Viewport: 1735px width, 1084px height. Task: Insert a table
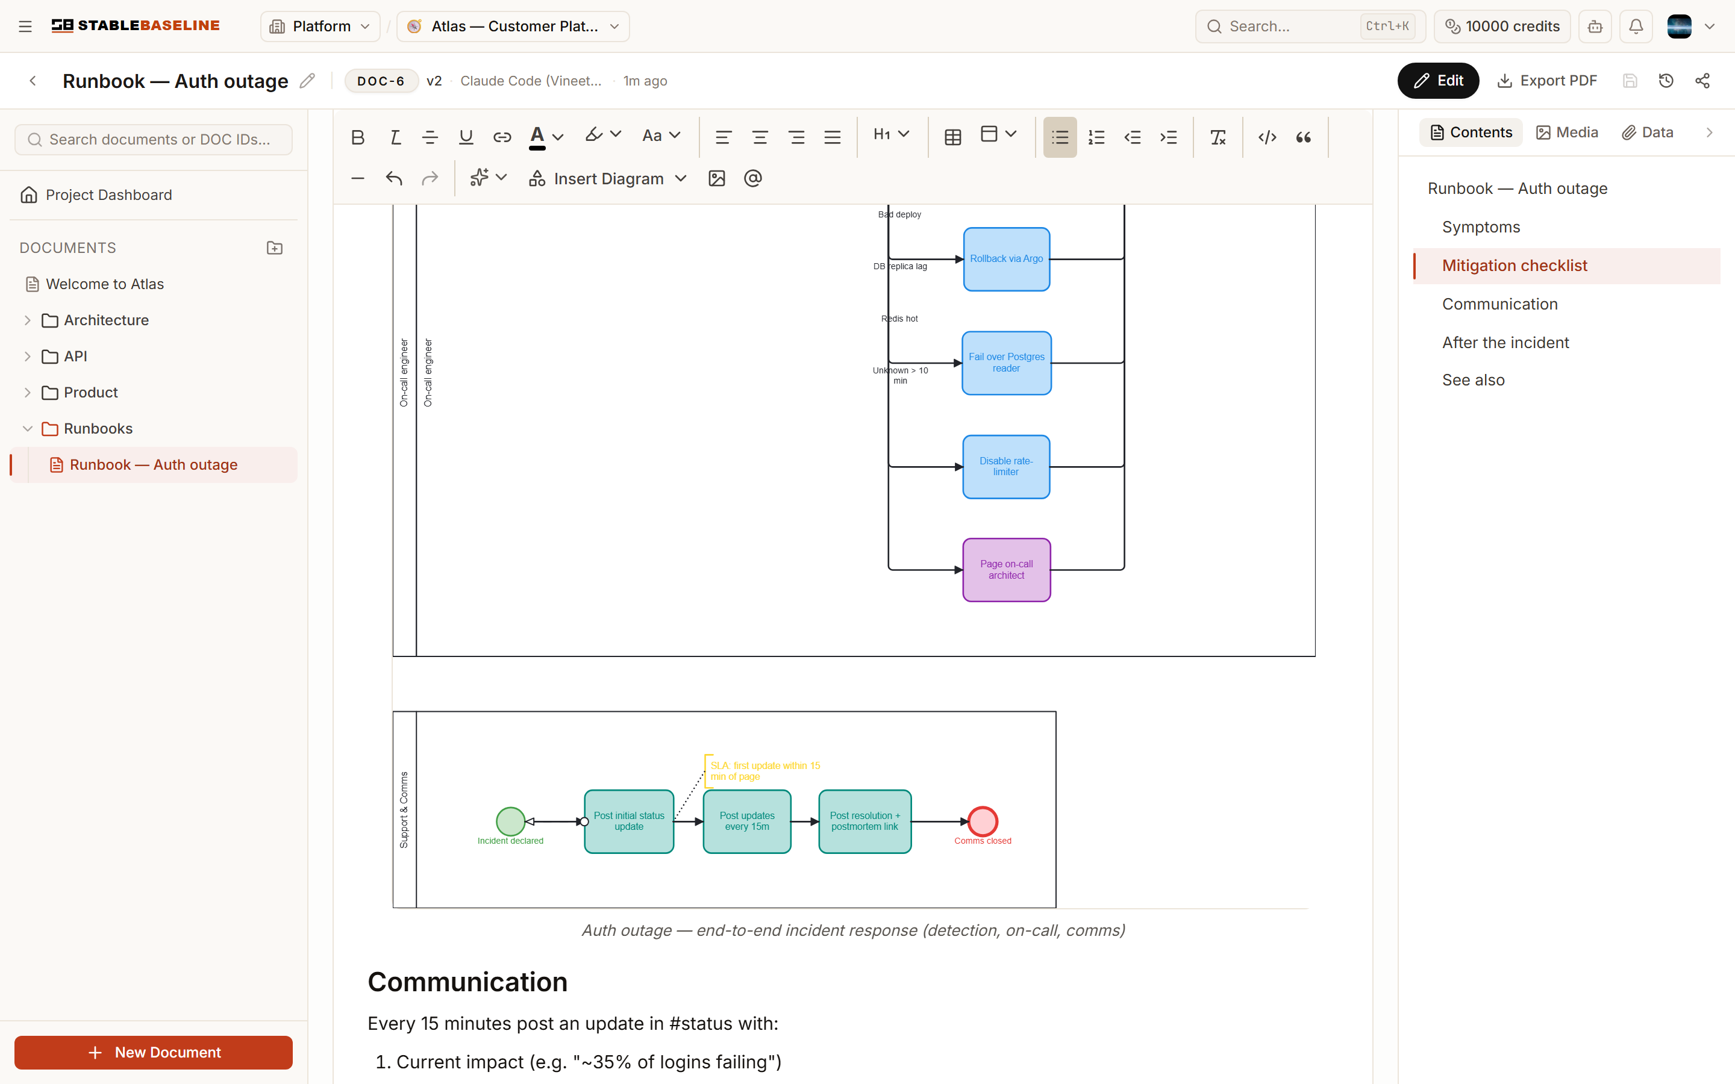coord(953,137)
